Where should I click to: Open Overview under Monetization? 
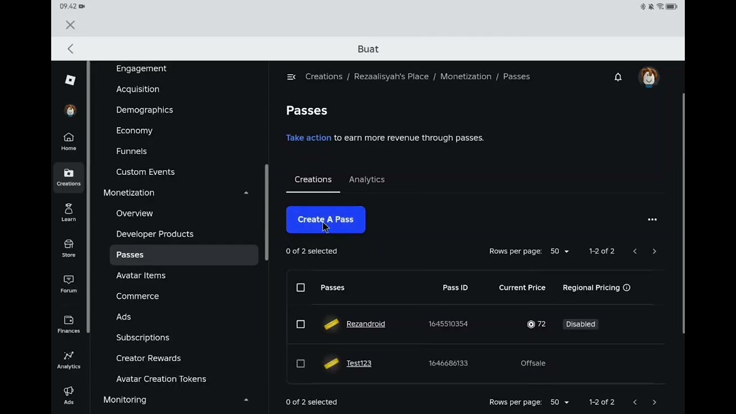point(135,213)
